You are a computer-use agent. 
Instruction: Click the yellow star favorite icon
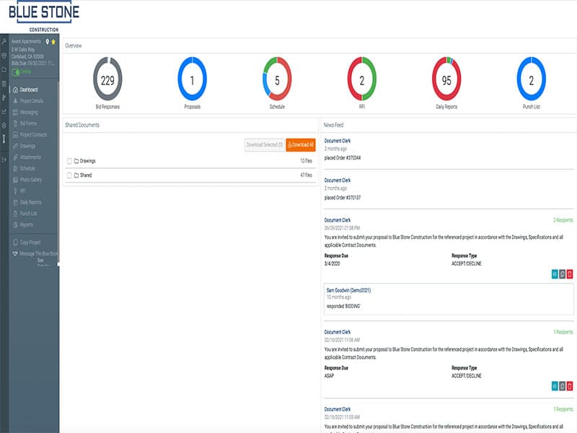tap(53, 42)
